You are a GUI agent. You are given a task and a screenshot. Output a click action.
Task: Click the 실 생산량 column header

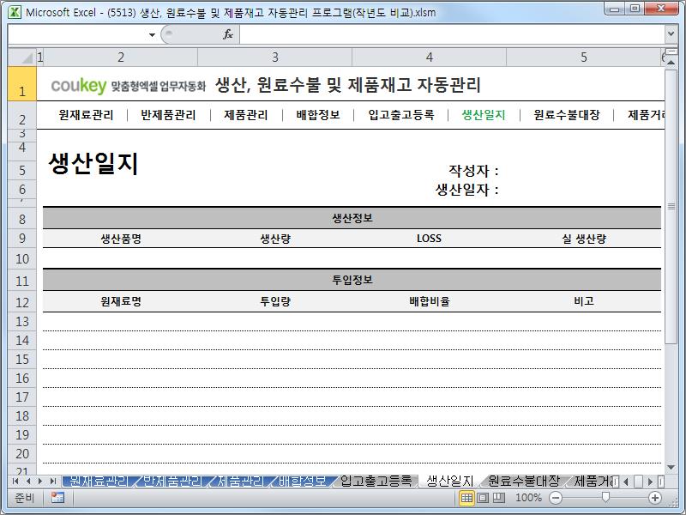[x=584, y=239]
